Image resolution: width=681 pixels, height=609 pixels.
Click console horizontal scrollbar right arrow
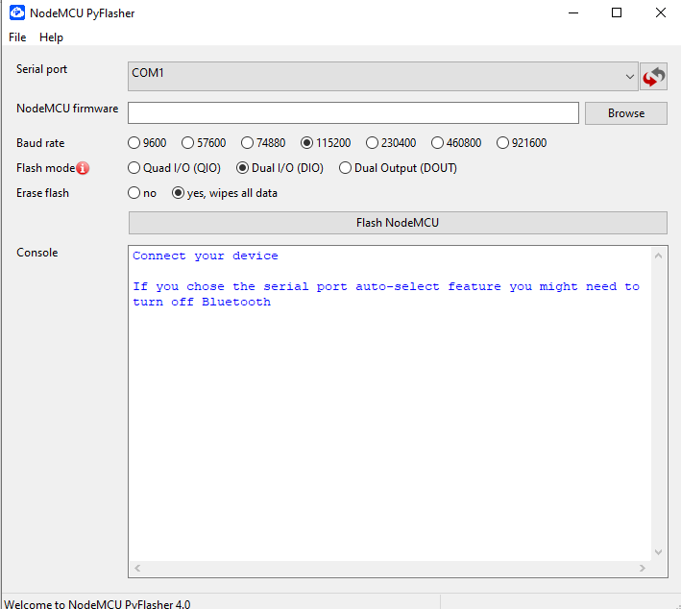pyautogui.click(x=643, y=568)
